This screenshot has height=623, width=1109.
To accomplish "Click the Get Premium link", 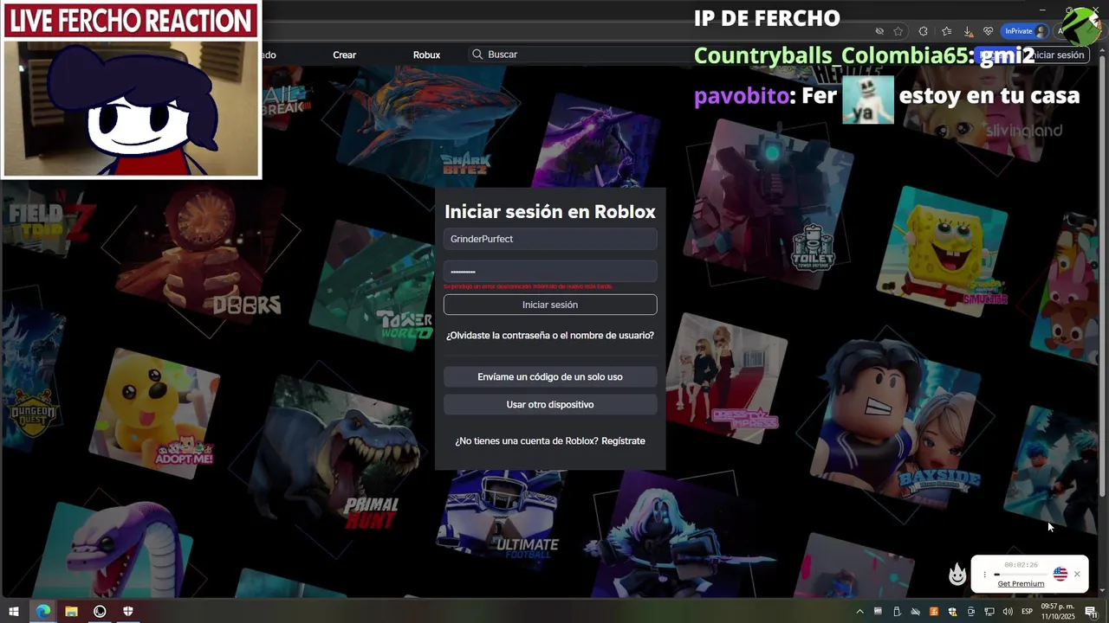I will point(1021,584).
